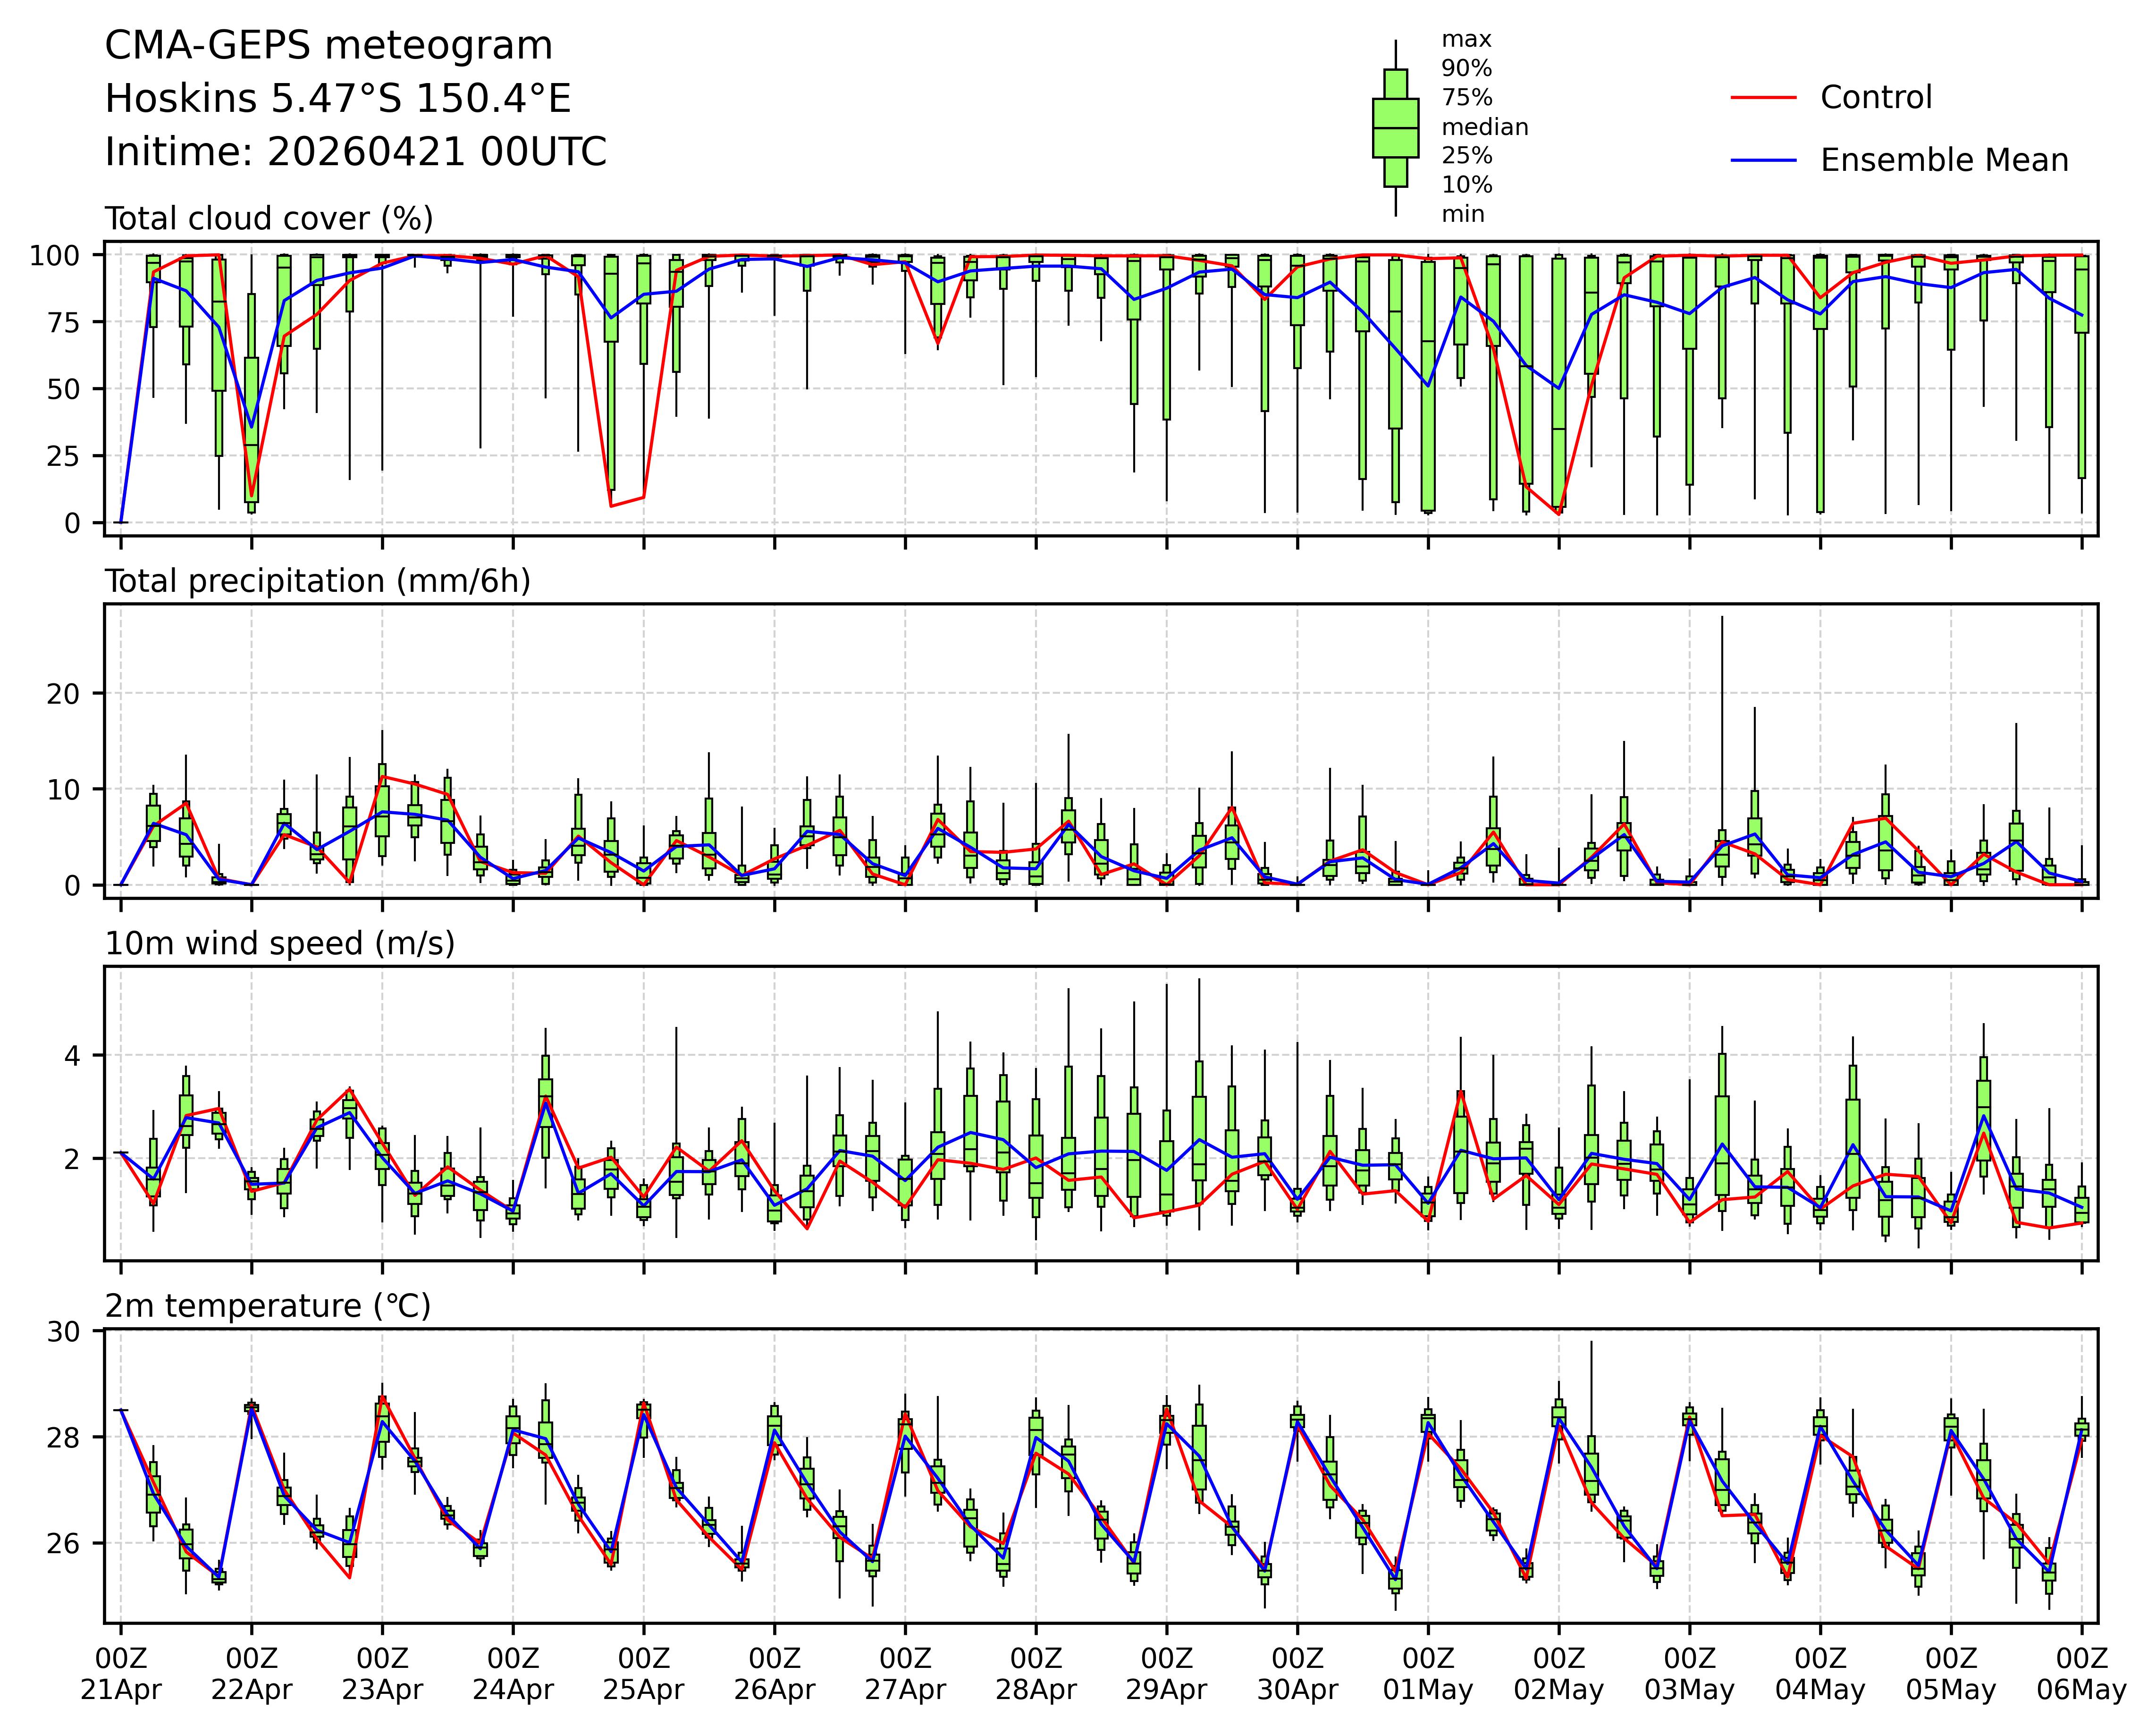Click the Total cloud cover panel title

tap(269, 219)
